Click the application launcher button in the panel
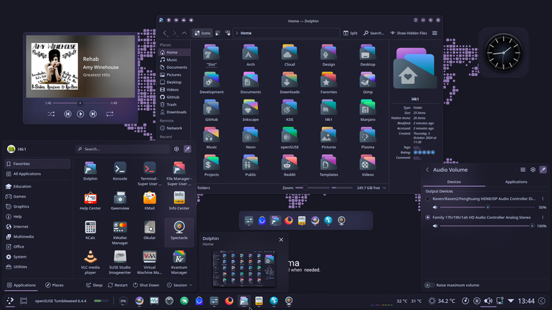The width and height of the screenshot is (552, 310). coord(10,301)
